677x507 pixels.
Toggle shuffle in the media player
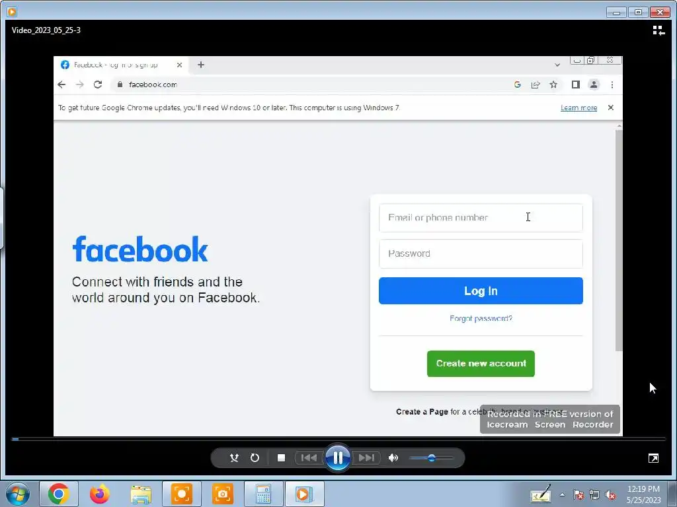pos(234,458)
